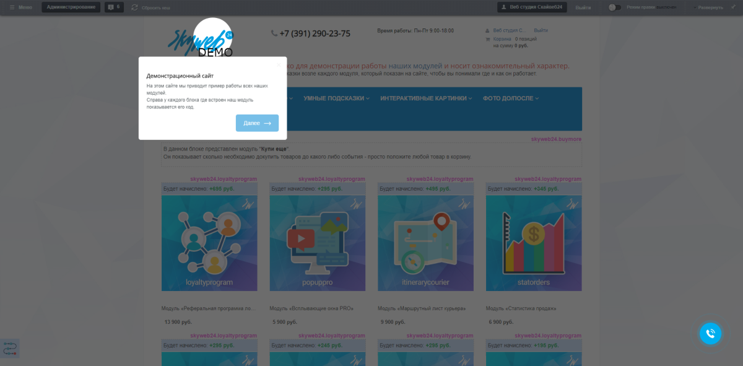Open the statorders product thumbnail
Image resolution: width=743 pixels, height=366 pixels.
tap(534, 243)
